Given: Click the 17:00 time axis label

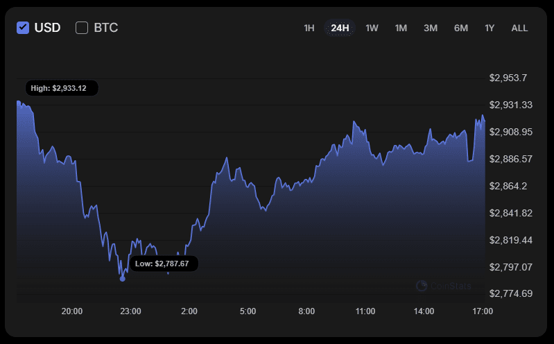Looking at the screenshot, I should click(483, 311).
